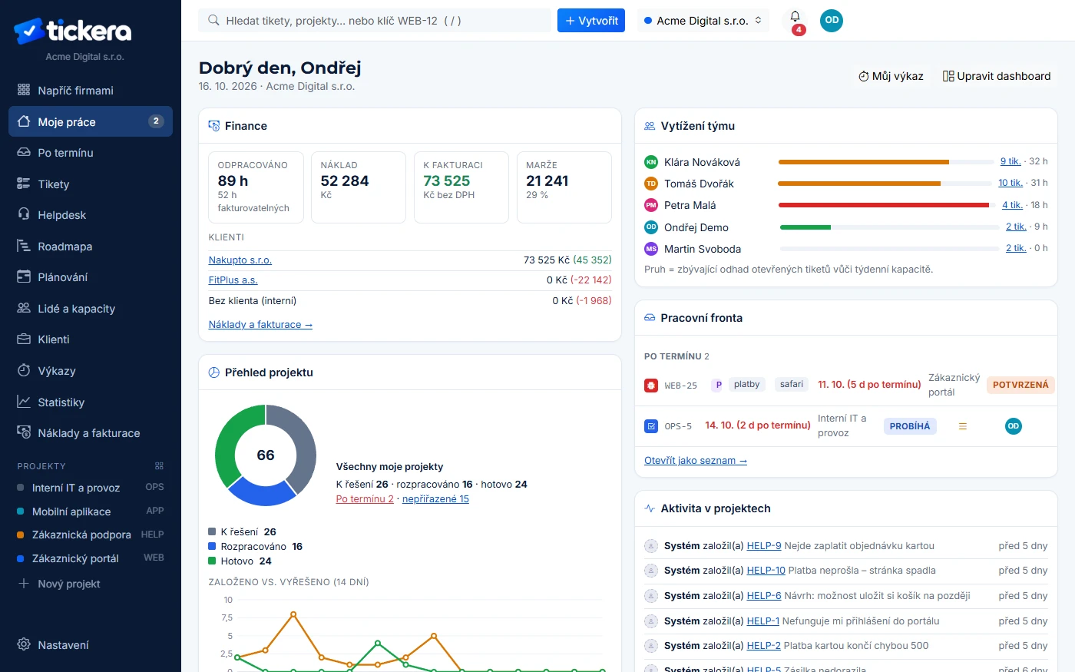Screen dimensions: 1075x672
Task: Open Nastavení at the sidebar bottom
Action: [x=91, y=645]
